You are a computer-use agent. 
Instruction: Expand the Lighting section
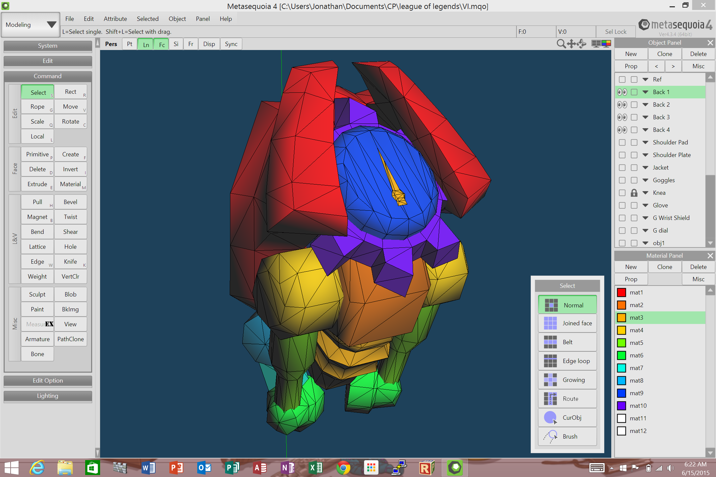(48, 396)
